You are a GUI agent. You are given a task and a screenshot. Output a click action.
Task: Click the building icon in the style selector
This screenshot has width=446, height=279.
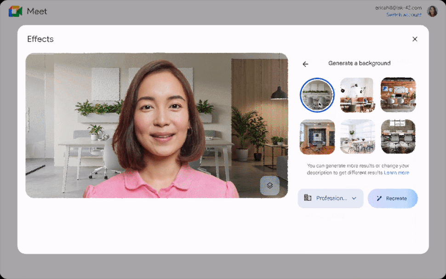(307, 198)
